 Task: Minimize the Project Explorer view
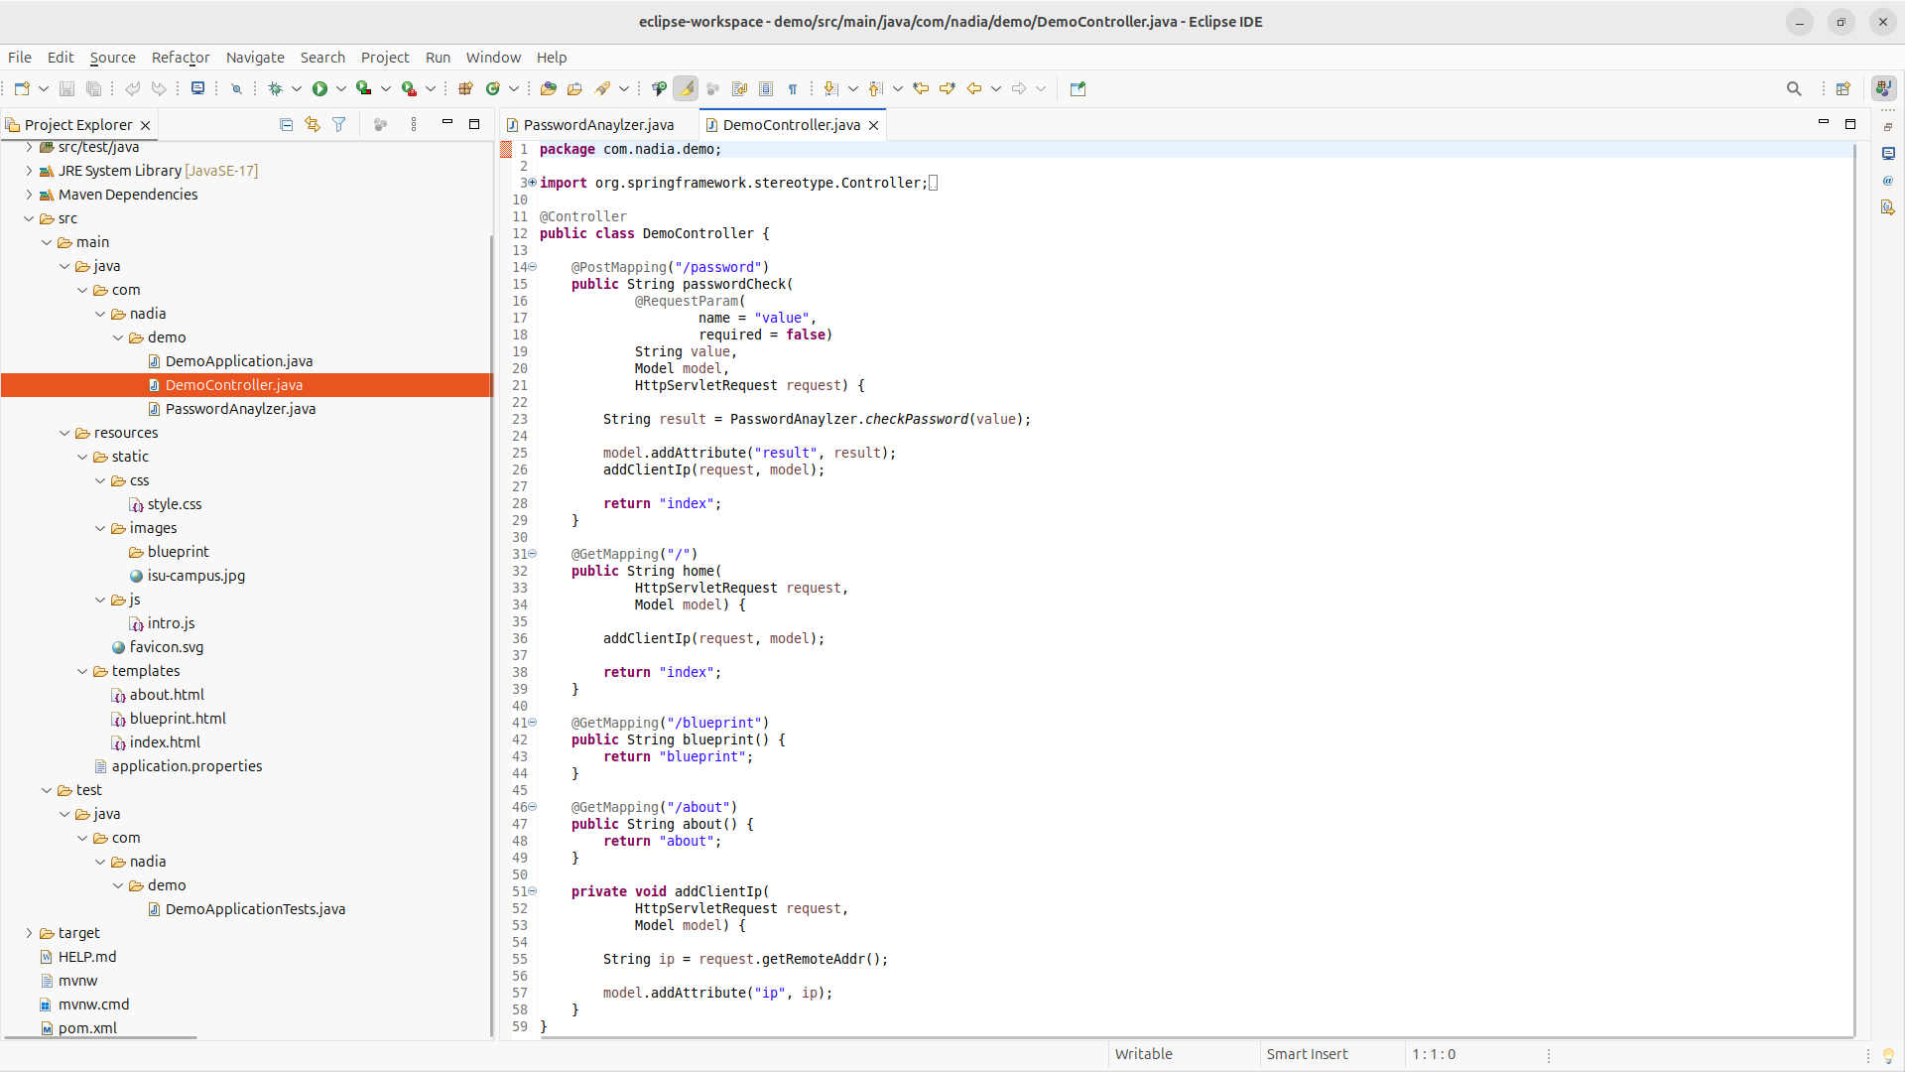(447, 123)
